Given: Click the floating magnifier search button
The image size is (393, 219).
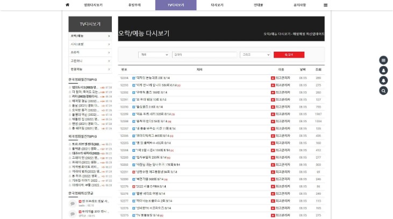Looking at the screenshot, I should [x=383, y=91].
